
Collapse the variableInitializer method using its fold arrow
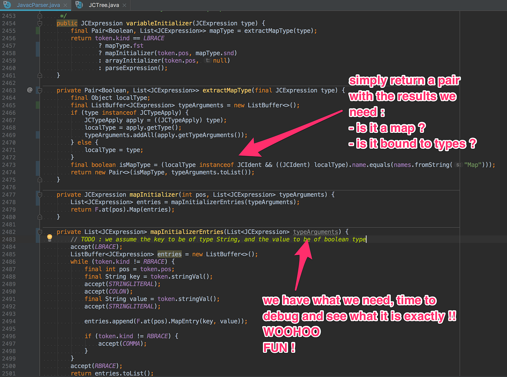coord(39,23)
